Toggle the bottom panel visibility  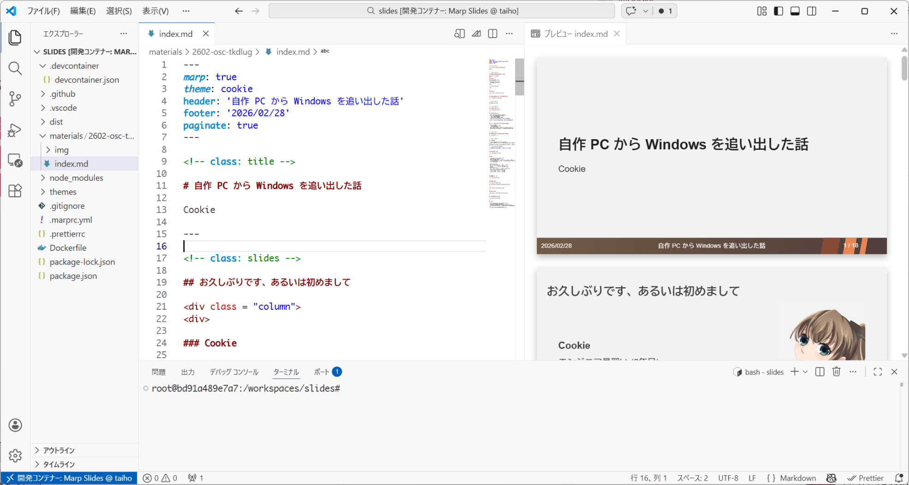795,11
